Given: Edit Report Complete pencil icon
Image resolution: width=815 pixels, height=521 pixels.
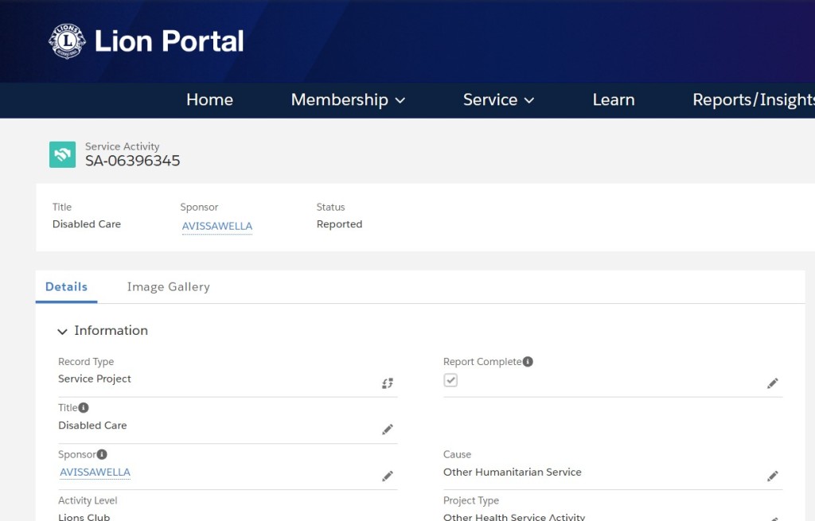Looking at the screenshot, I should point(772,383).
